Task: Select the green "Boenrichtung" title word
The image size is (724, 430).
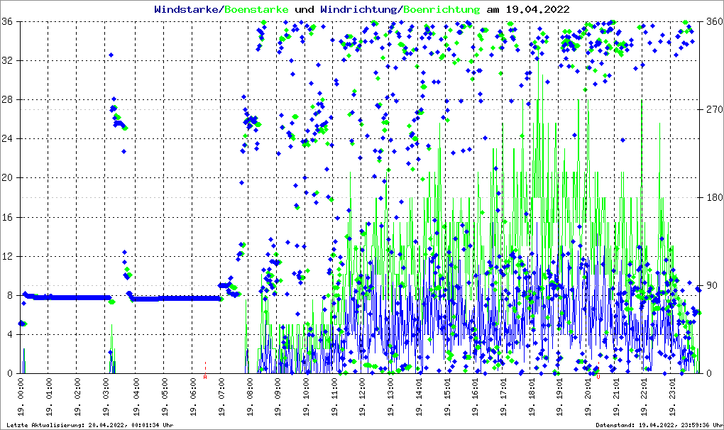Action: click(441, 10)
